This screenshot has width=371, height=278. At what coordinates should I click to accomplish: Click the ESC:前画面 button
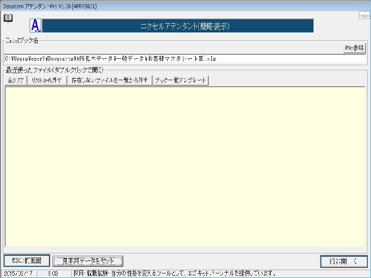[27, 261]
